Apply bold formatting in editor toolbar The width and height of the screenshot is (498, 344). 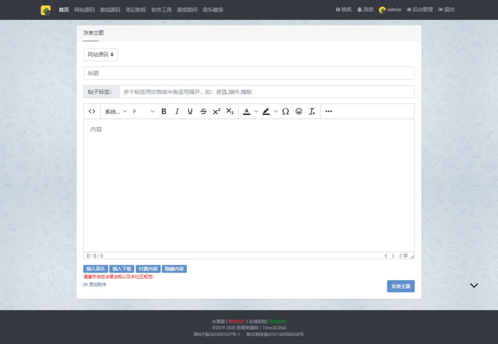[164, 111]
